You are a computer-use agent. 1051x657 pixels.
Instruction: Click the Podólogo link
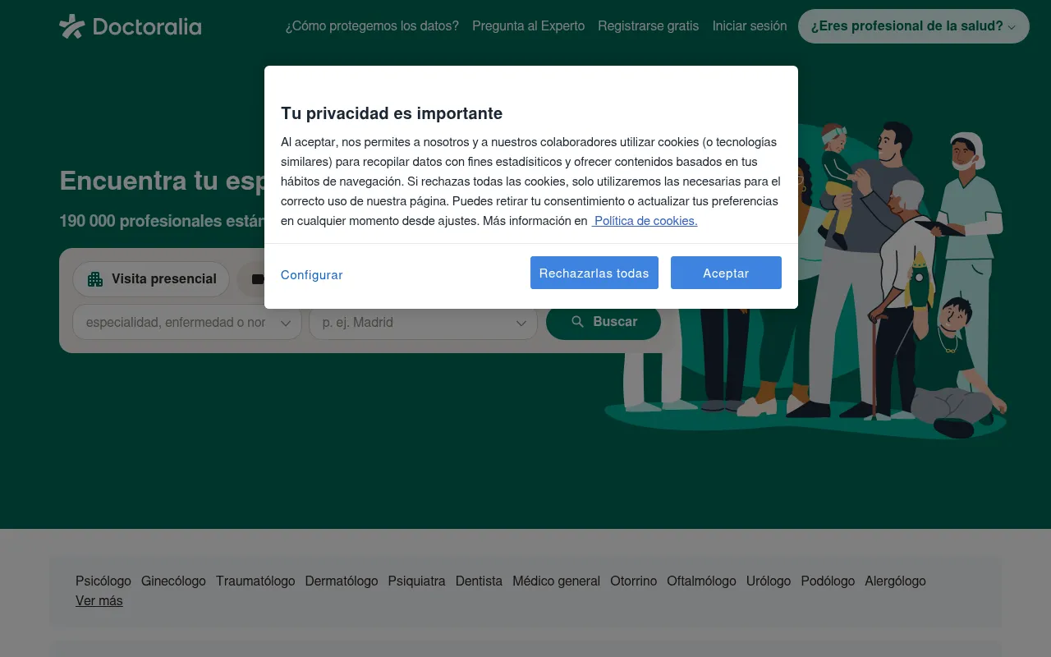(x=828, y=581)
